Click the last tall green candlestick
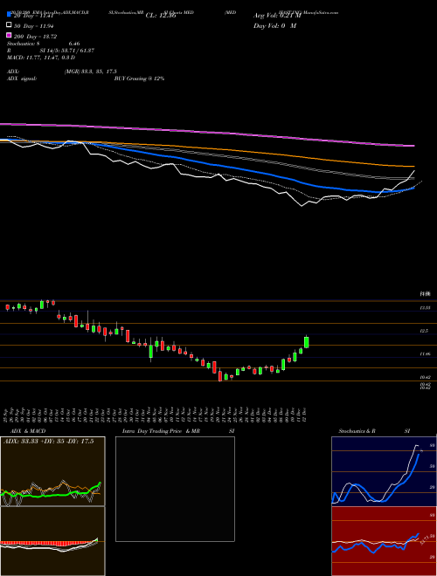The width and height of the screenshot is (437, 576). pyautogui.click(x=307, y=341)
